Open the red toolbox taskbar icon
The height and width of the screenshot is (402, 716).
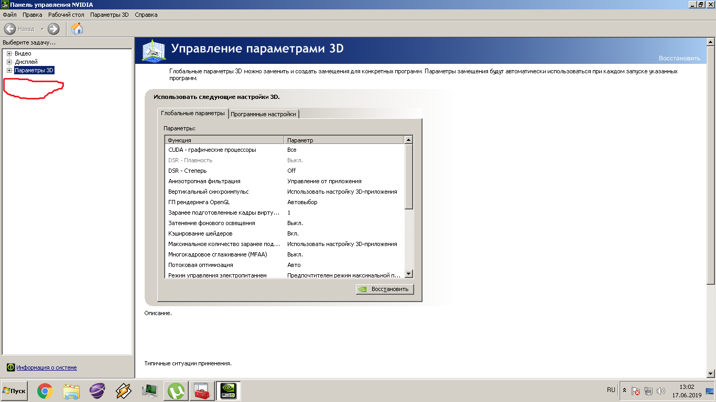point(202,390)
